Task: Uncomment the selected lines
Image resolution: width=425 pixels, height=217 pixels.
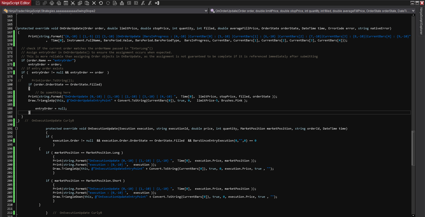Action: pos(150,3)
